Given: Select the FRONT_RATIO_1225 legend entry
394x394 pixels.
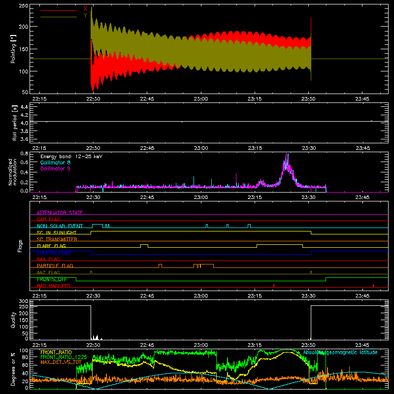Looking at the screenshot, I should click(x=64, y=357).
